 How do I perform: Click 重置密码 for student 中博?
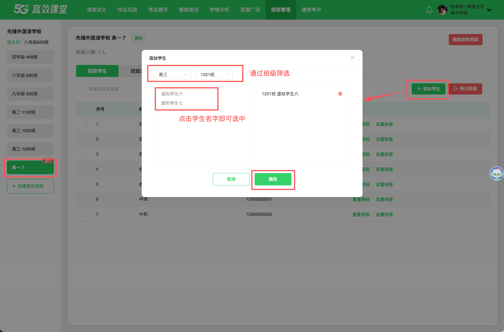point(361,200)
